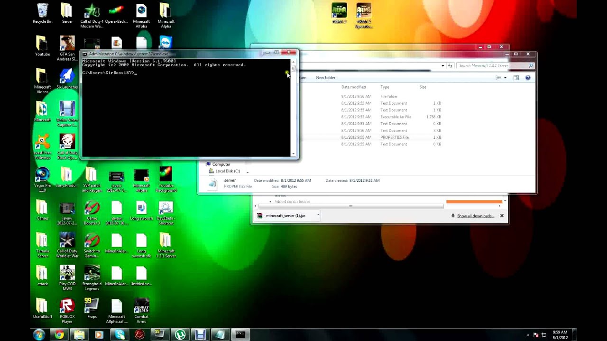607x341 pixels.
Task: Close the Chrome downloads bar
Action: [x=502, y=216]
